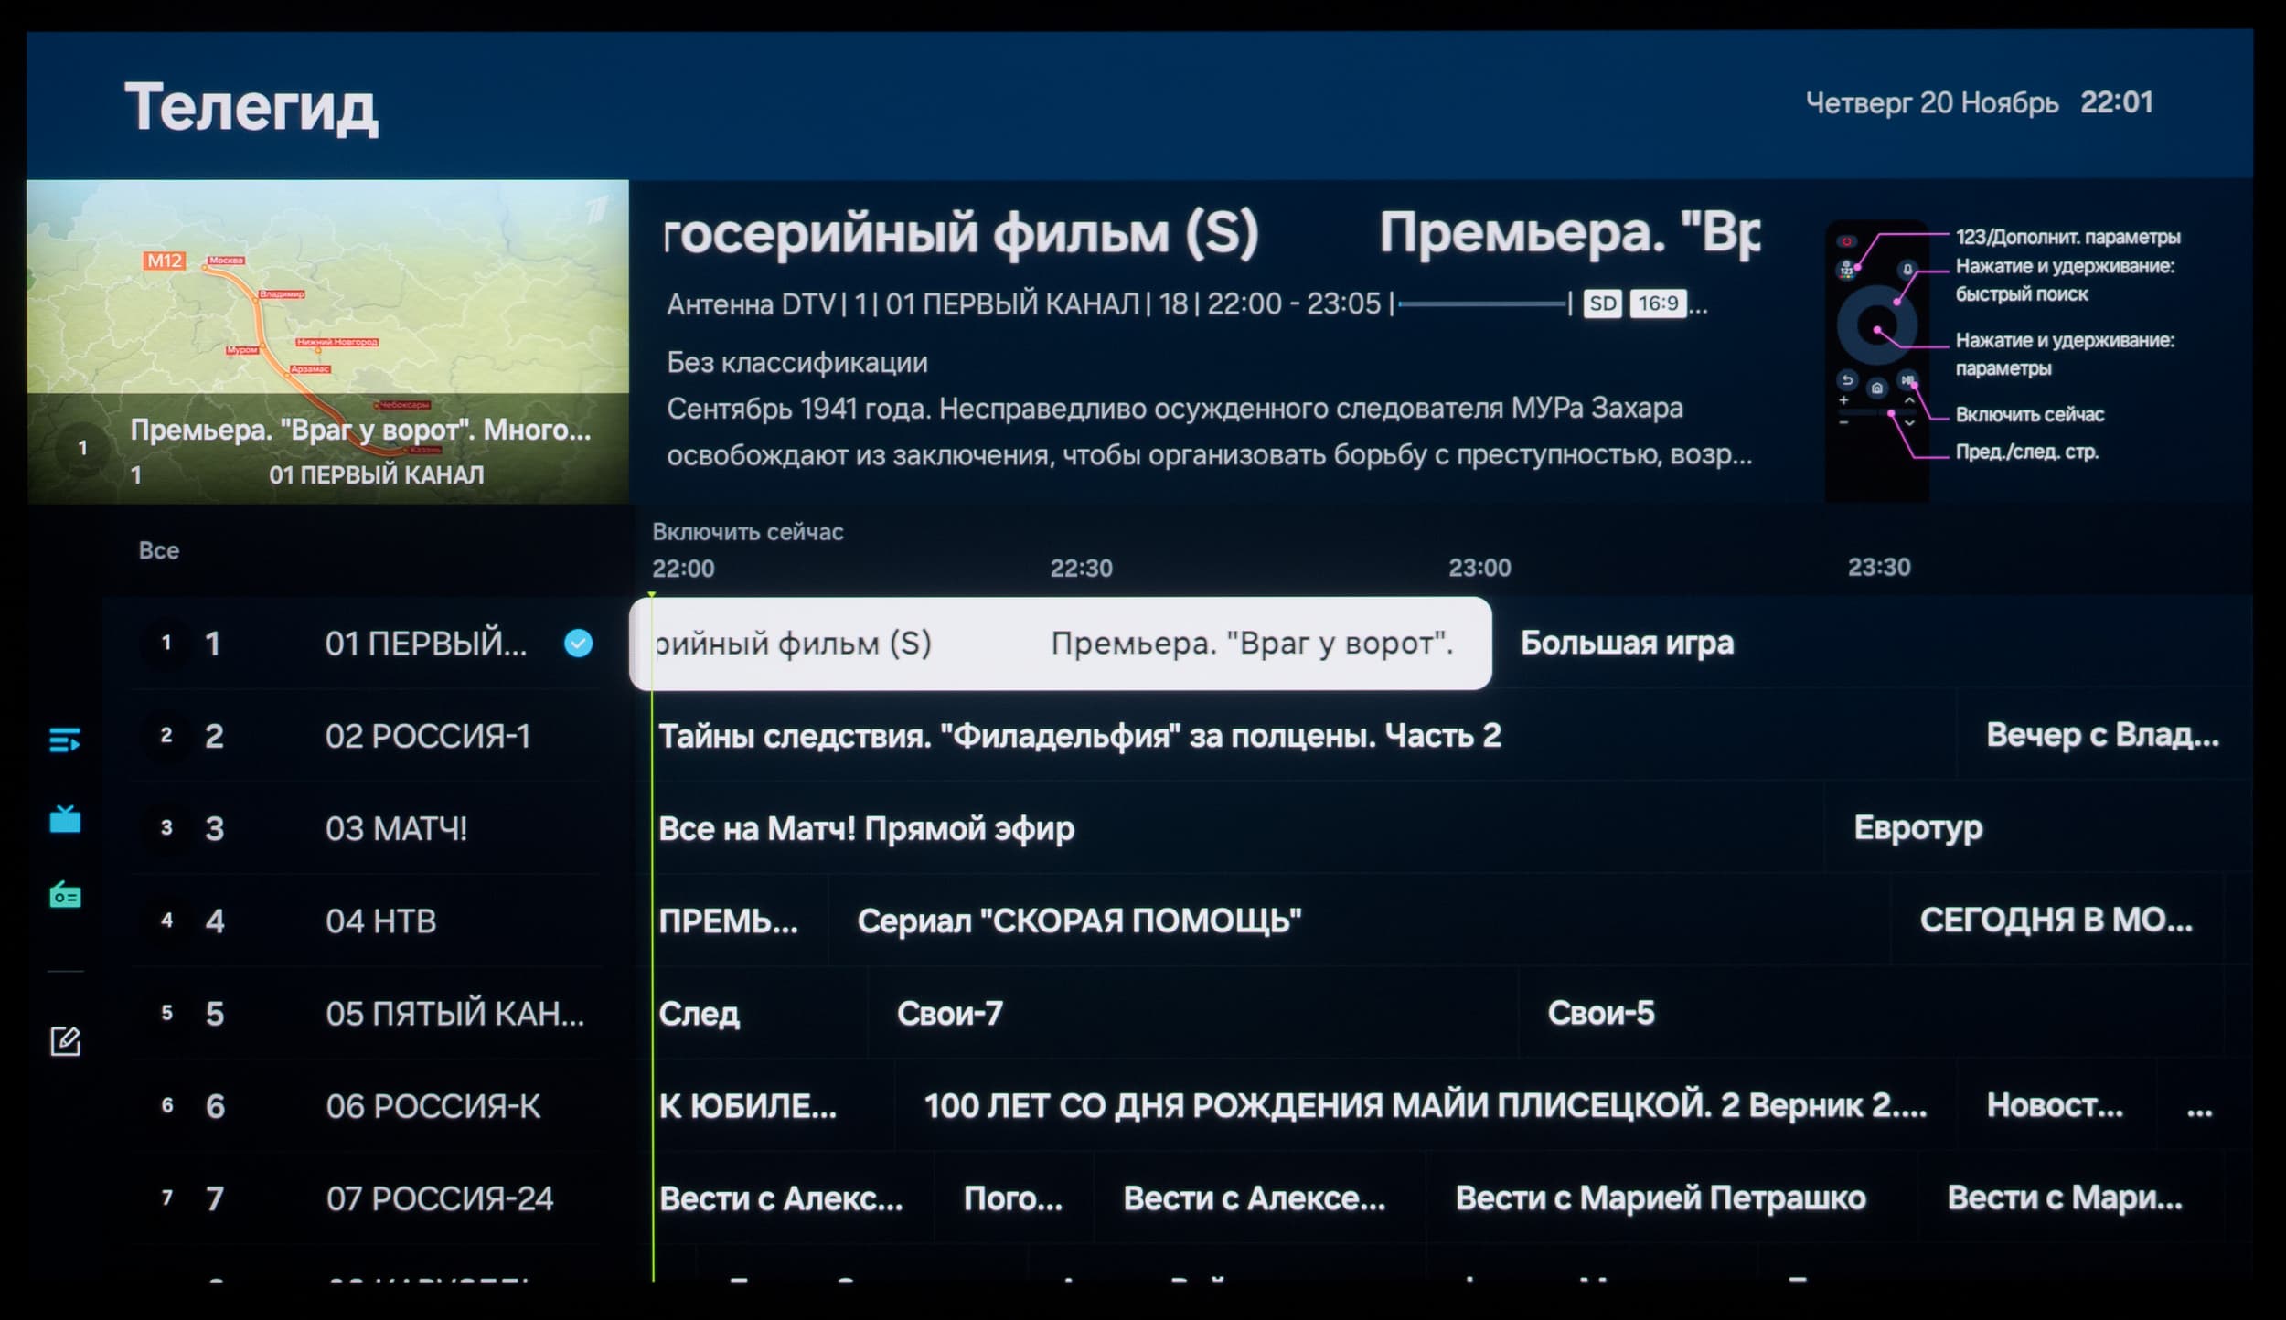Screen dimensions: 2286x1320
Task: Open the Все channel filter
Action: pos(159,550)
